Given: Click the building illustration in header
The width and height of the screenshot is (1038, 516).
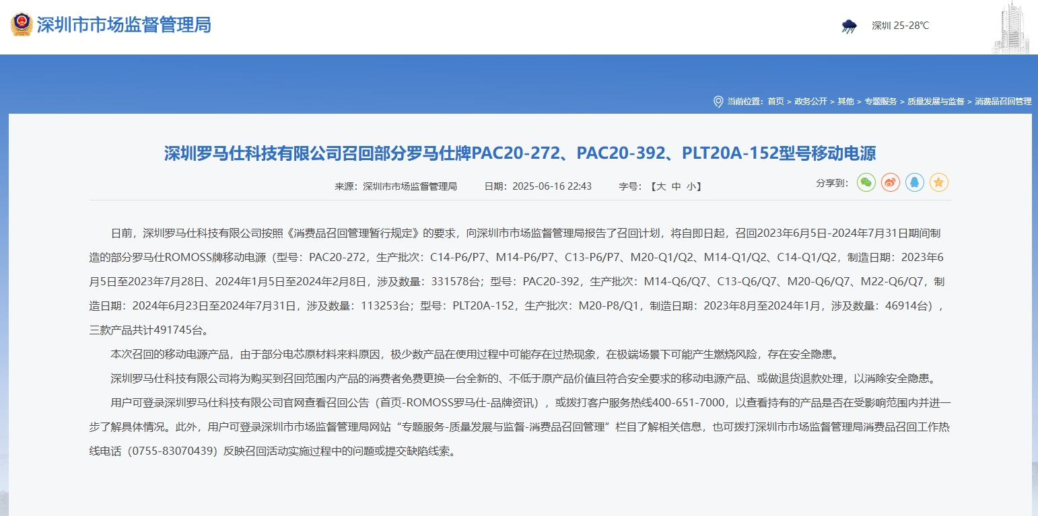Looking at the screenshot, I should coord(1012,27).
